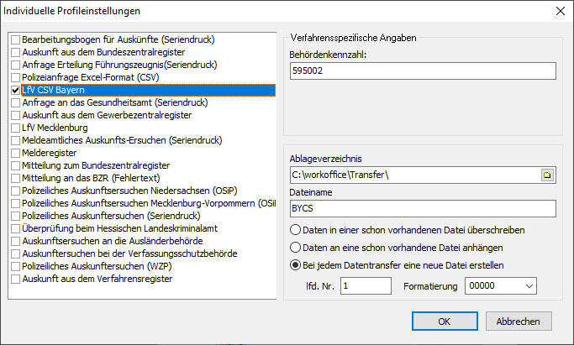This screenshot has width=574, height=345.
Task: Click the OK button
Action: pyautogui.click(x=445, y=321)
